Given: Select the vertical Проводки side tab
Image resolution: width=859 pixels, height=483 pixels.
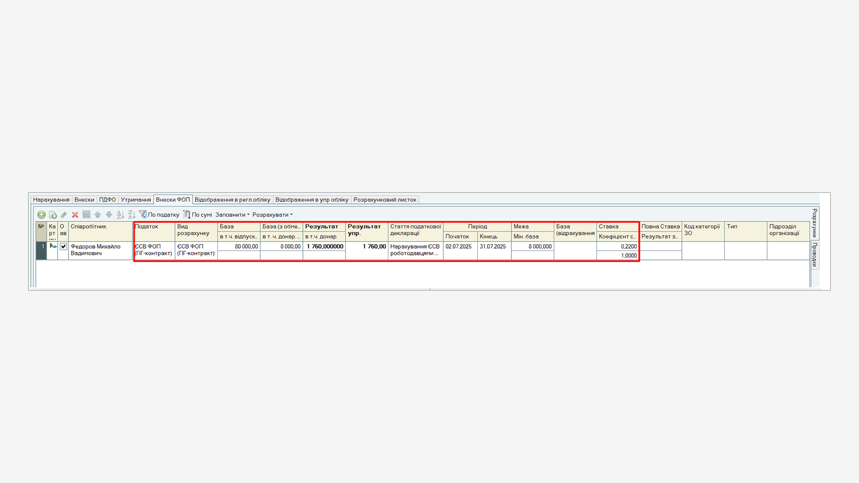Looking at the screenshot, I should click(815, 255).
